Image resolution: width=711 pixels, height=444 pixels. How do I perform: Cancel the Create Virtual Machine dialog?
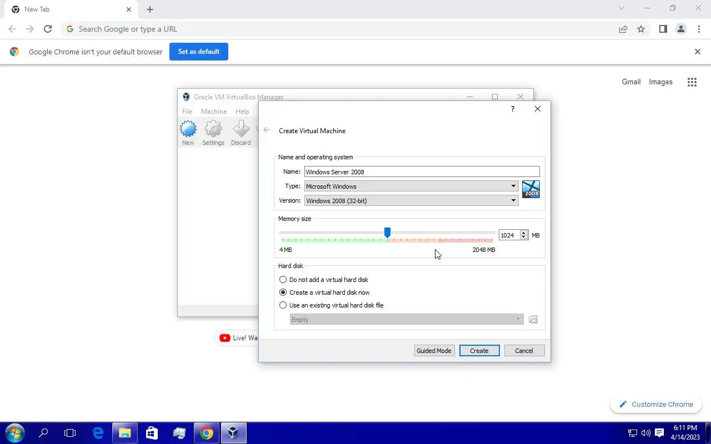(524, 351)
